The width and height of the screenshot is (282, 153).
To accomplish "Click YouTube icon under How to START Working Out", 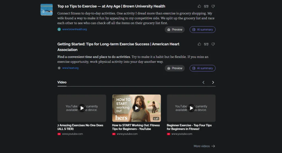I will (114, 134).
